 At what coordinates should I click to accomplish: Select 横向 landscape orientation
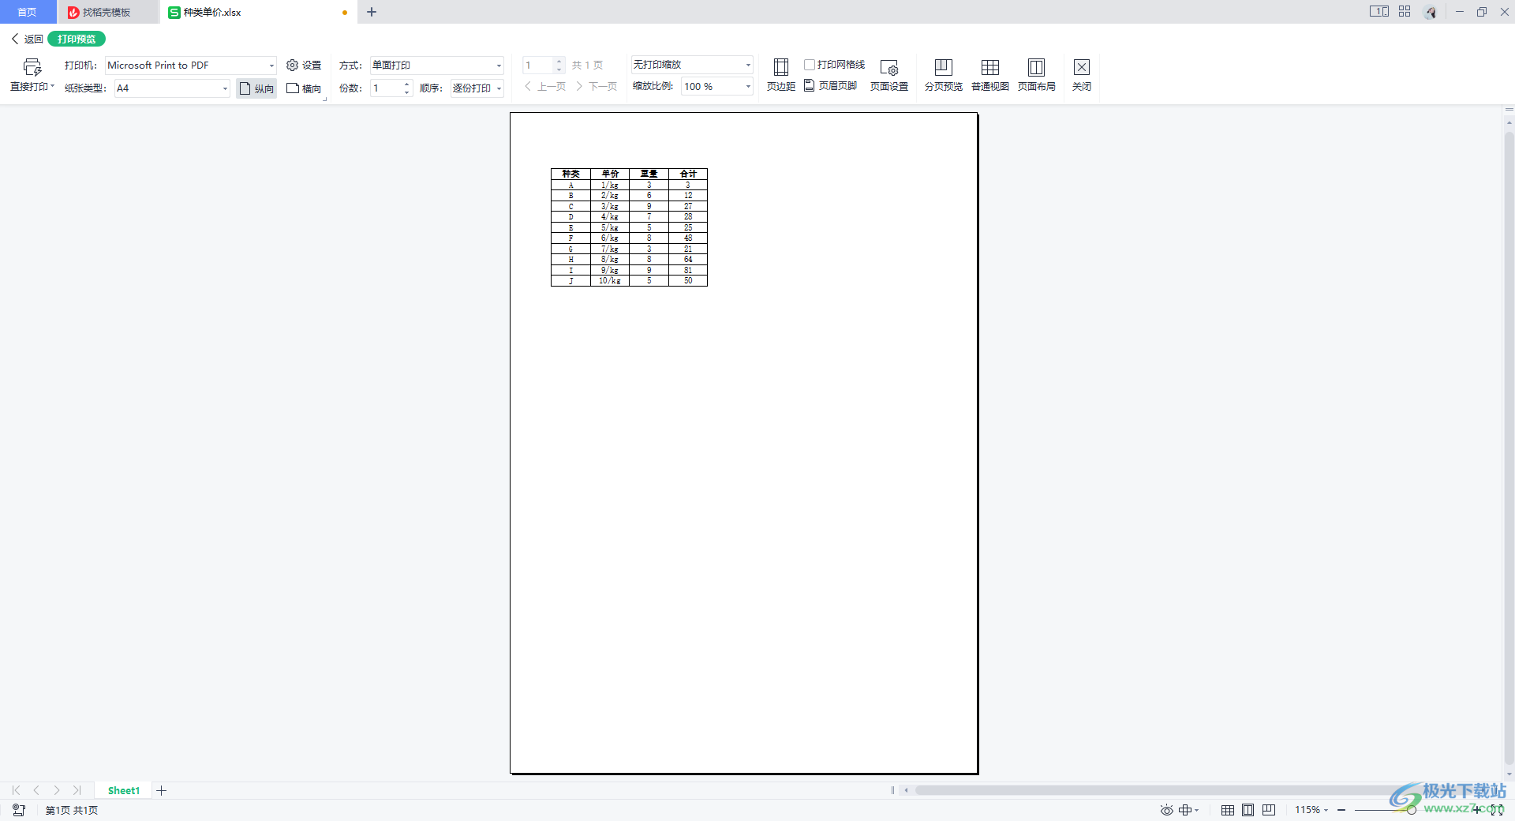pyautogui.click(x=304, y=88)
